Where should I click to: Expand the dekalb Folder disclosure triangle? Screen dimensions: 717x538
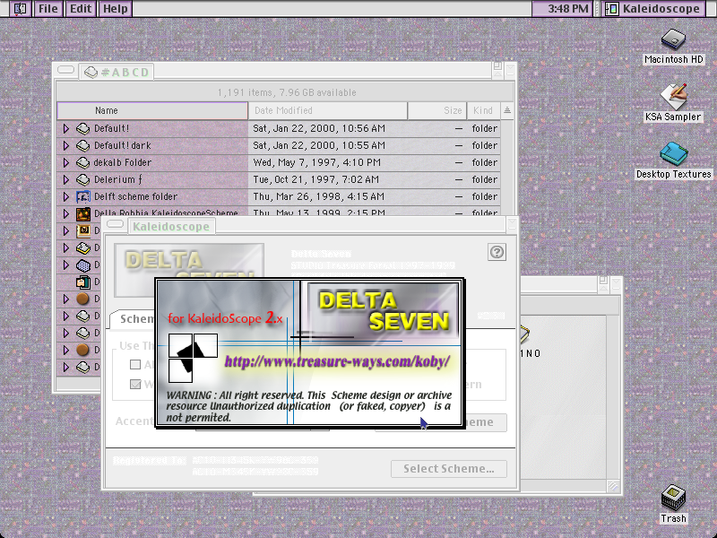(x=65, y=162)
